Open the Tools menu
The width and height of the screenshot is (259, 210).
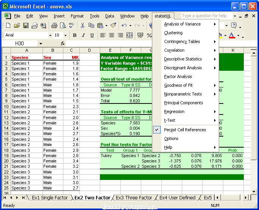point(95,16)
